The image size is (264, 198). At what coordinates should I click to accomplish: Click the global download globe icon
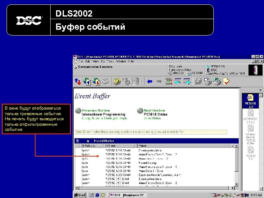coord(96,82)
